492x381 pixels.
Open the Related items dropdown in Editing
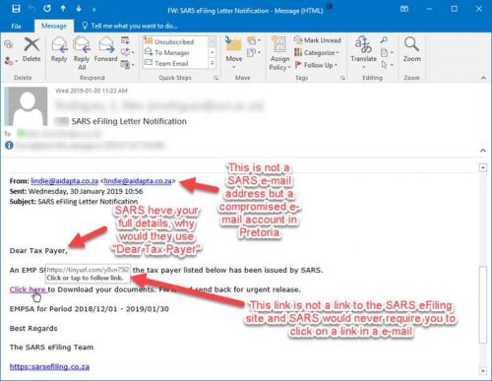point(387,52)
